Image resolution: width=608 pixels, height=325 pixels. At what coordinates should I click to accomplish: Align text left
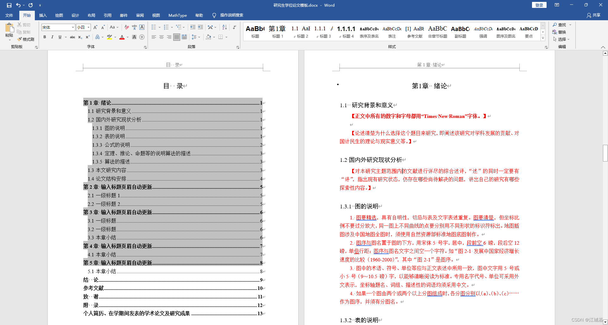pos(154,37)
